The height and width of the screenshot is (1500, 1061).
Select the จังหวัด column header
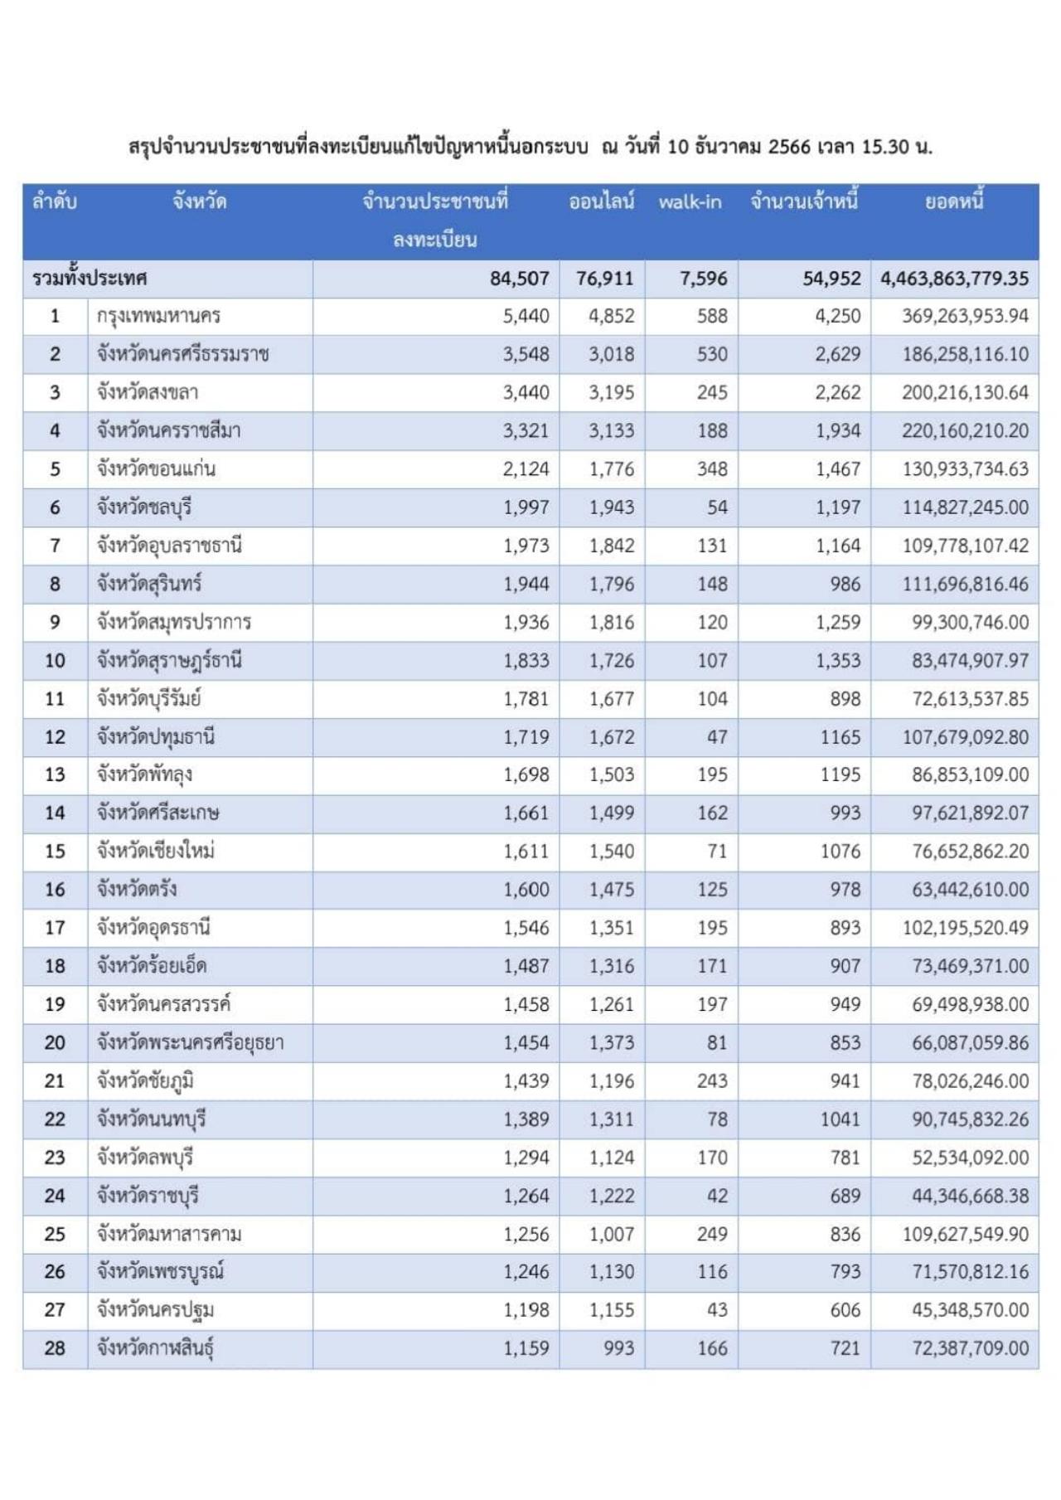tap(200, 201)
